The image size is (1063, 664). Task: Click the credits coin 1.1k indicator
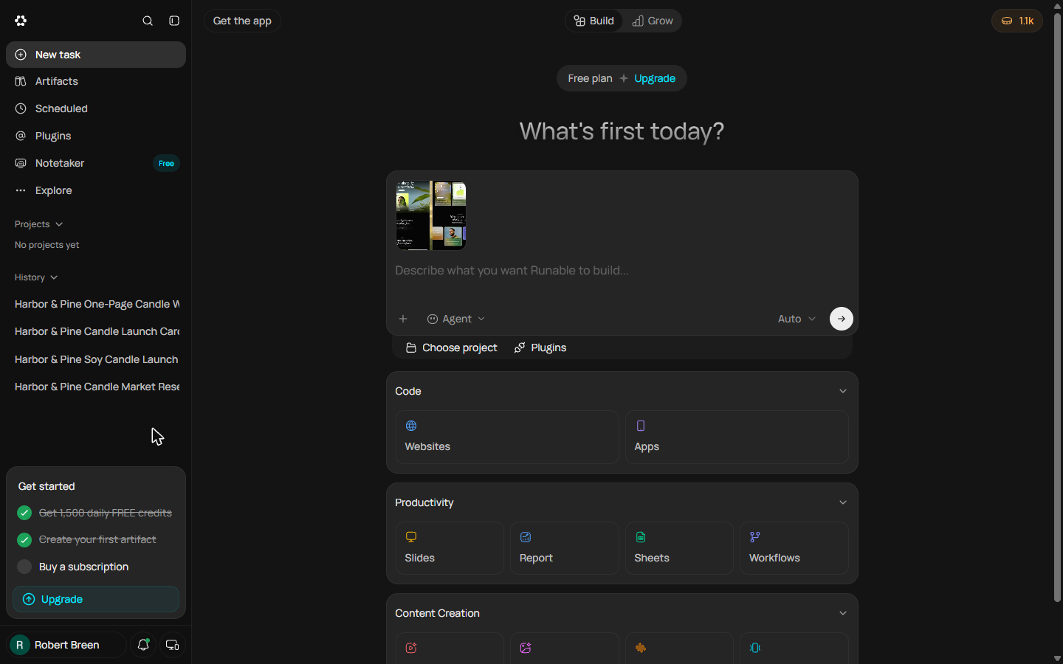pyautogui.click(x=1017, y=21)
